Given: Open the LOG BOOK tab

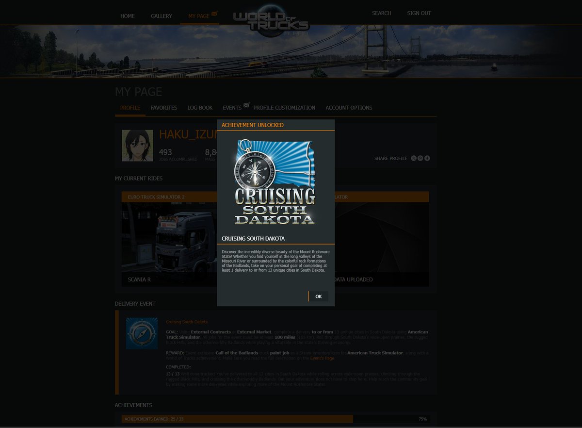Looking at the screenshot, I should point(200,108).
